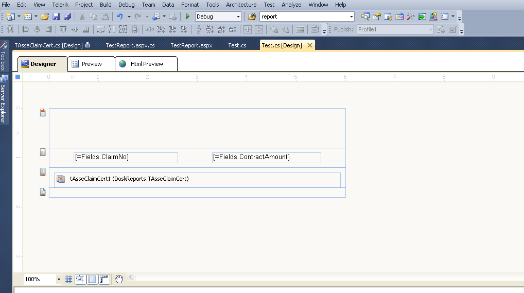Screen dimensions: 524x293
Task: Click the detail section icon beside ClaimNo
Action: pyautogui.click(x=43, y=152)
